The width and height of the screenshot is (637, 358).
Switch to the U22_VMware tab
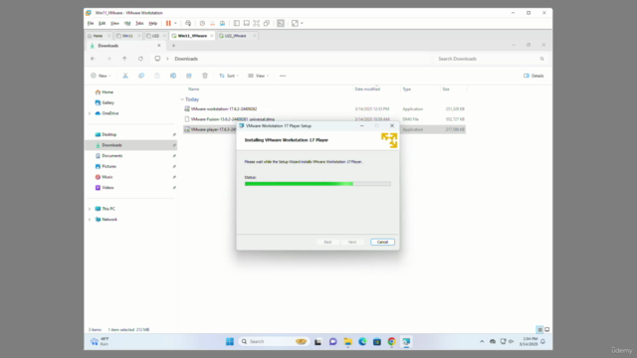pos(235,36)
